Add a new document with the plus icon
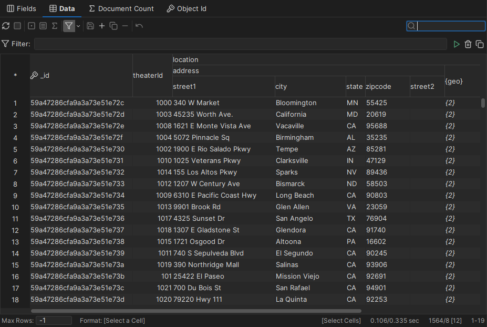The width and height of the screenshot is (487, 327). point(102,25)
